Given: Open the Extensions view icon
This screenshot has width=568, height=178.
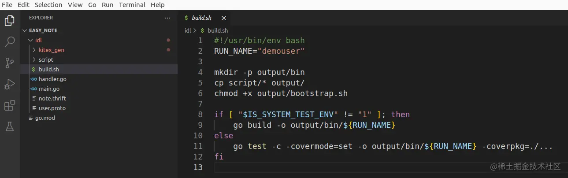Looking at the screenshot, I should (10, 106).
